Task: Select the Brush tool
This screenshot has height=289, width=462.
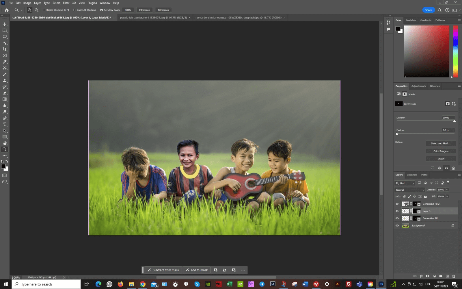Action: (x=5, y=74)
